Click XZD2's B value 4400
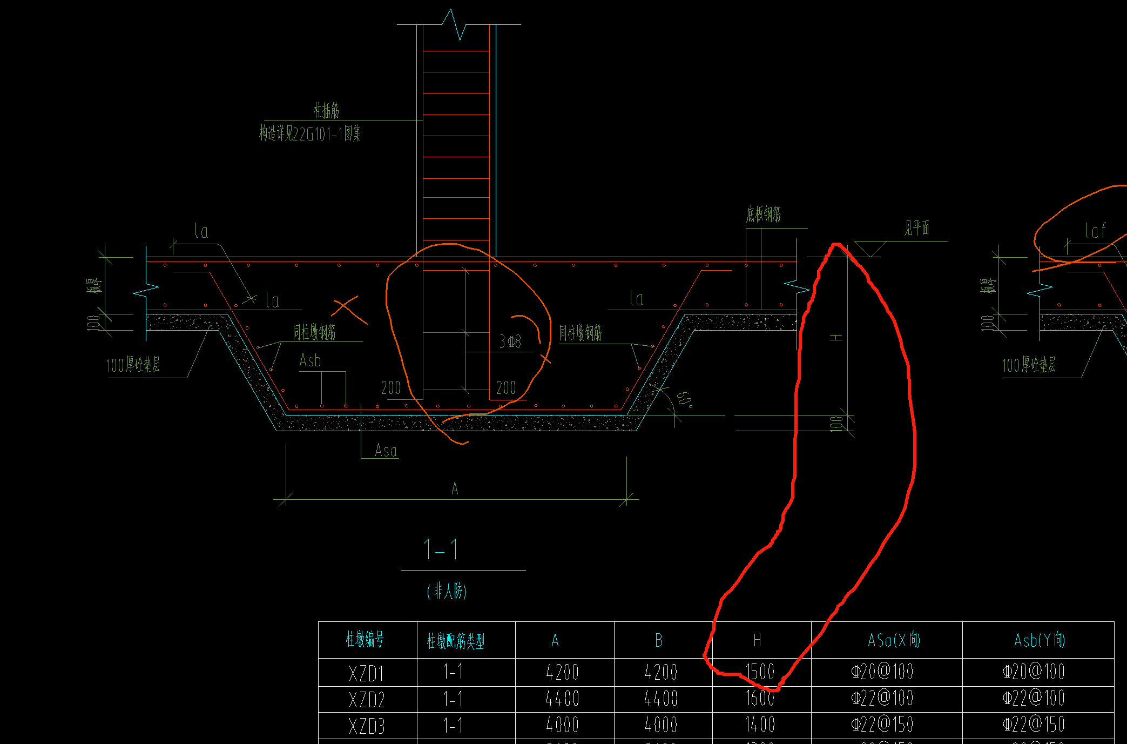 (661, 699)
